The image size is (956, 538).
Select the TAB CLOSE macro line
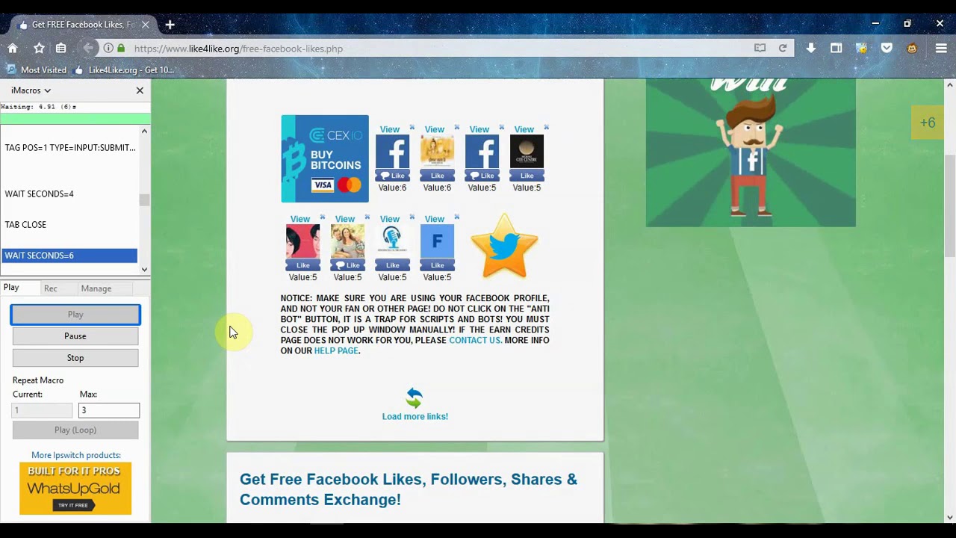coord(69,224)
